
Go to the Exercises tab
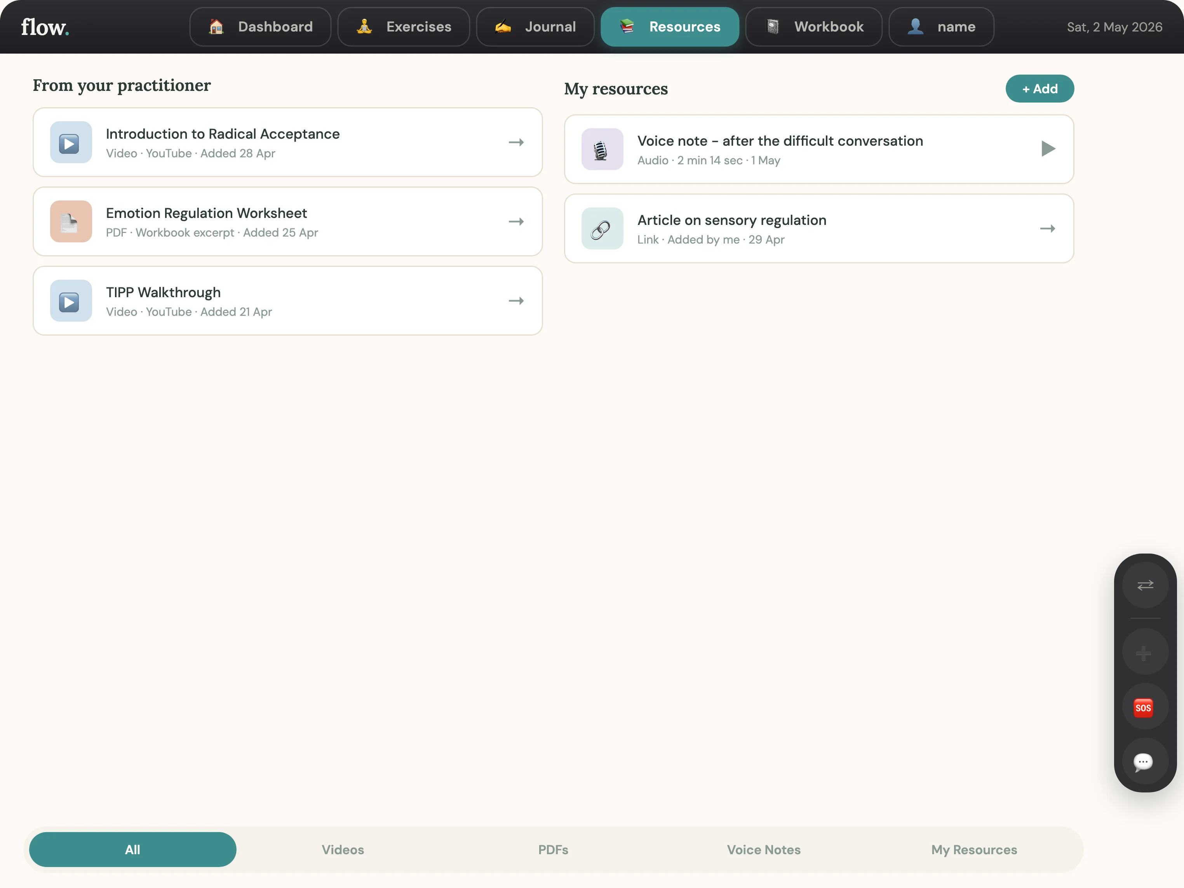click(404, 27)
